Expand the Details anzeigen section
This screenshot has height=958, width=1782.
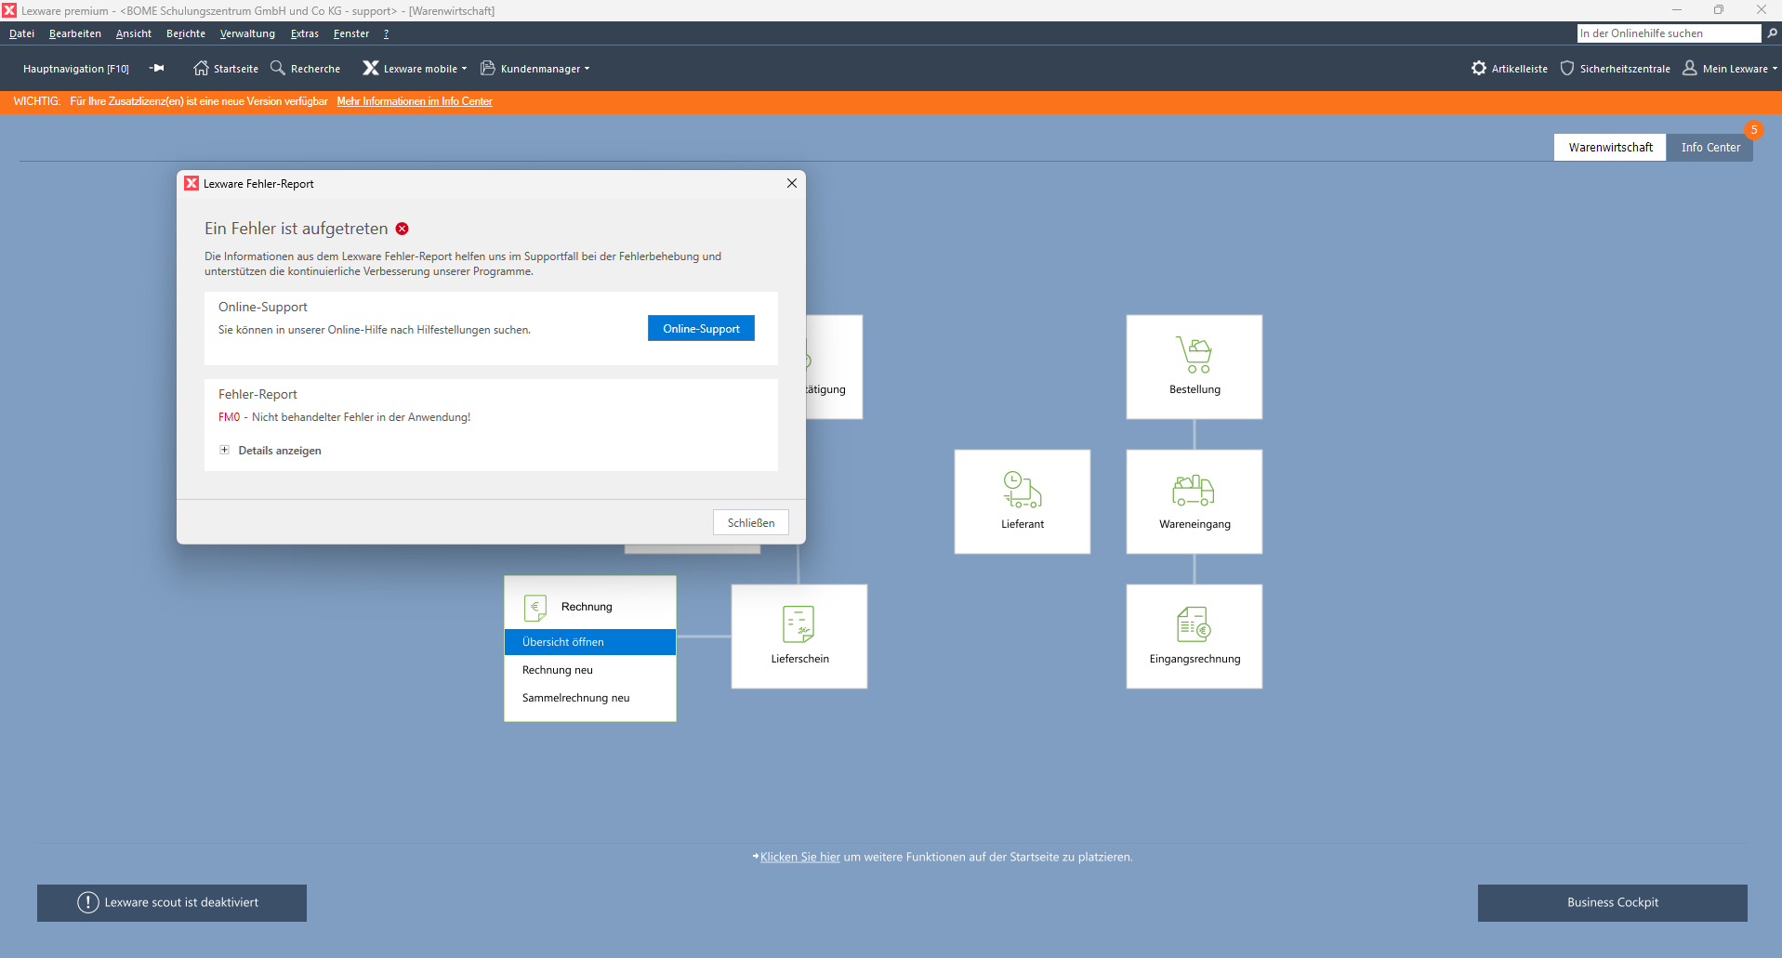pos(271,450)
